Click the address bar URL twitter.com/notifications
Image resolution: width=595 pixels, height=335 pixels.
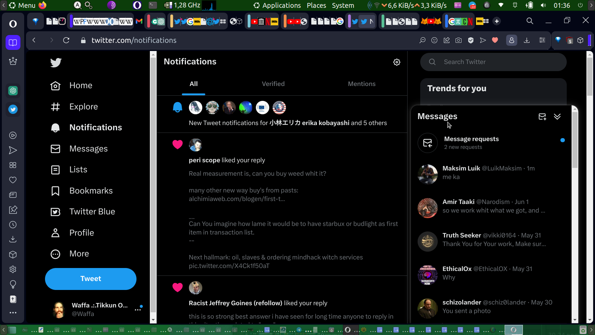click(x=134, y=40)
